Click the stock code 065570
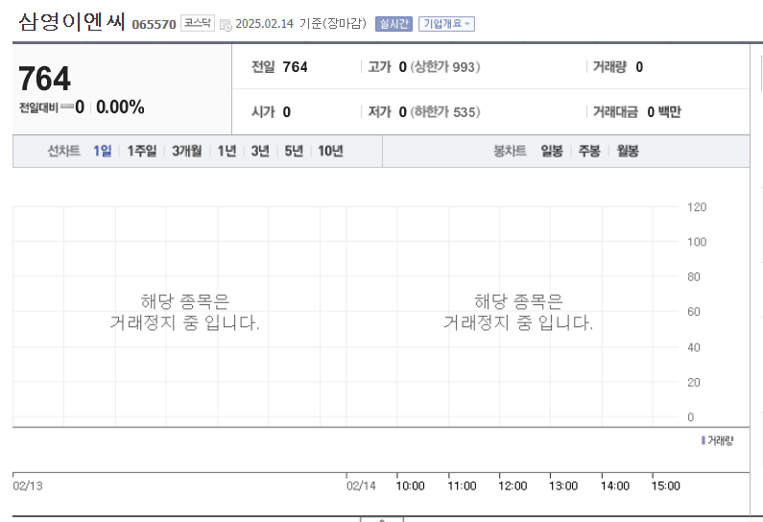 (154, 24)
